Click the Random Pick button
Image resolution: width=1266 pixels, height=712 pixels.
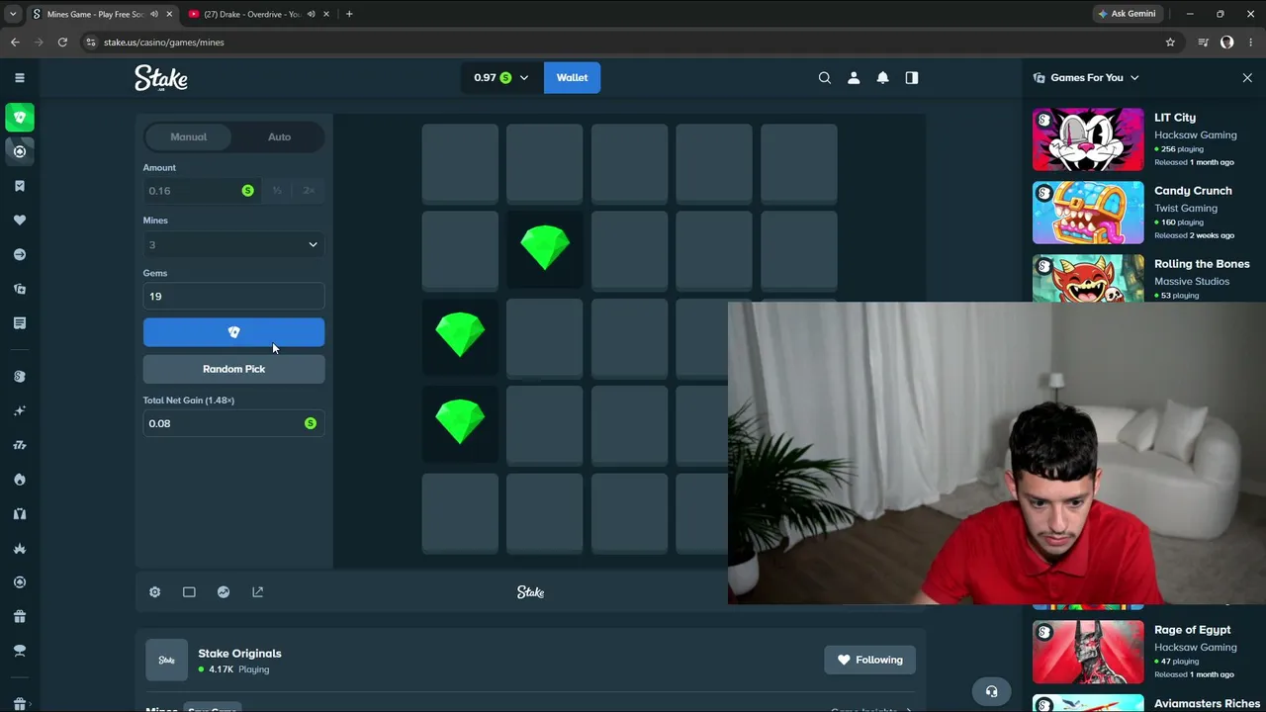(233, 369)
